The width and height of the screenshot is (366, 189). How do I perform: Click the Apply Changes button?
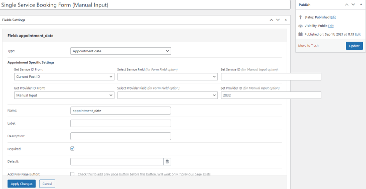click(22, 184)
